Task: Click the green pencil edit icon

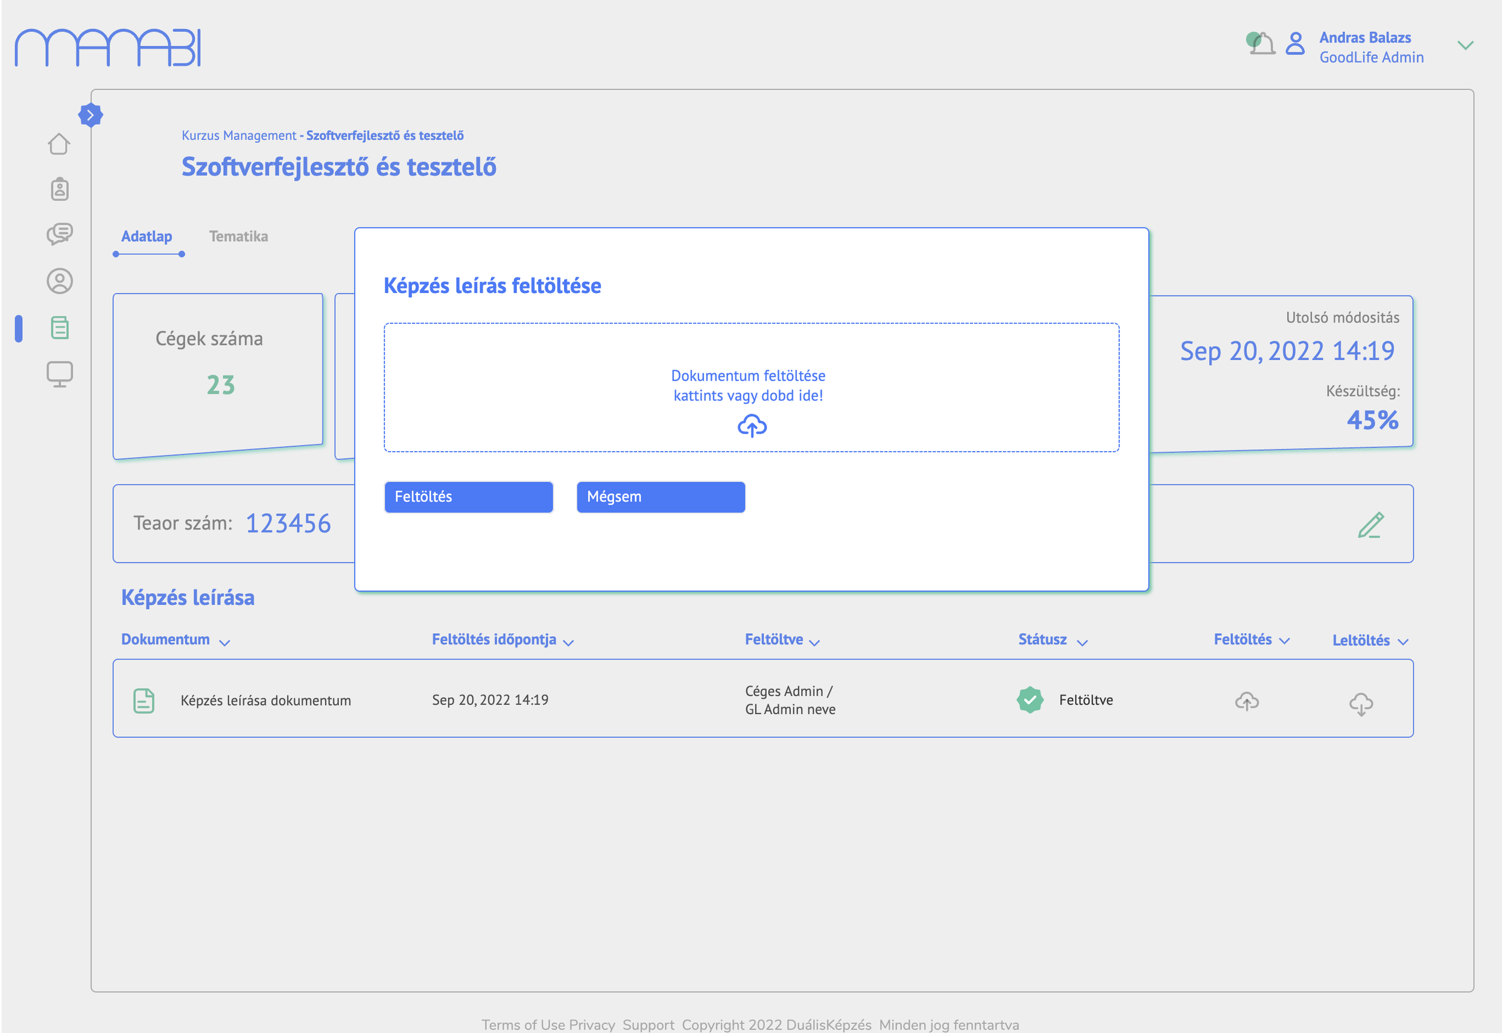Action: click(1370, 525)
